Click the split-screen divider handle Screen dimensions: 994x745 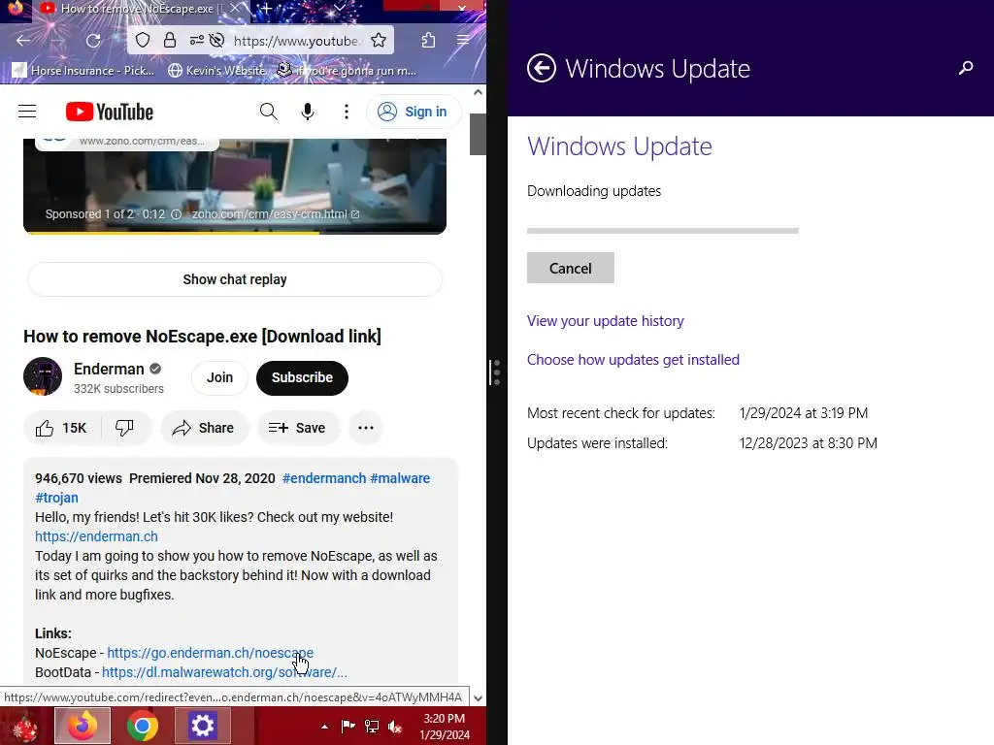click(x=496, y=372)
